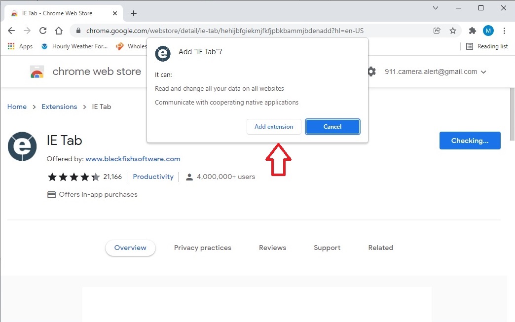Click the Offers in-app purchases label
Viewport: 515px width, 322px height.
coord(98,194)
